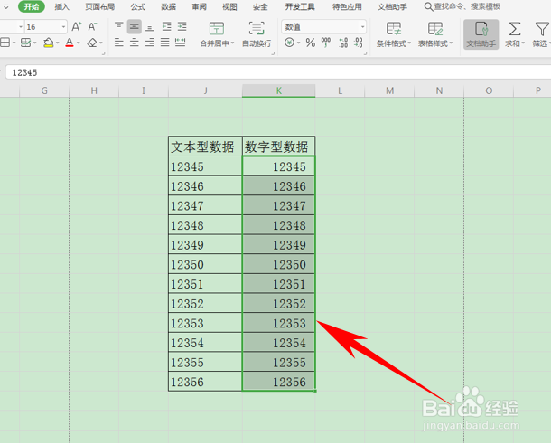Open borders dropdown arrow
This screenshot has width=551, height=445.
pos(14,43)
